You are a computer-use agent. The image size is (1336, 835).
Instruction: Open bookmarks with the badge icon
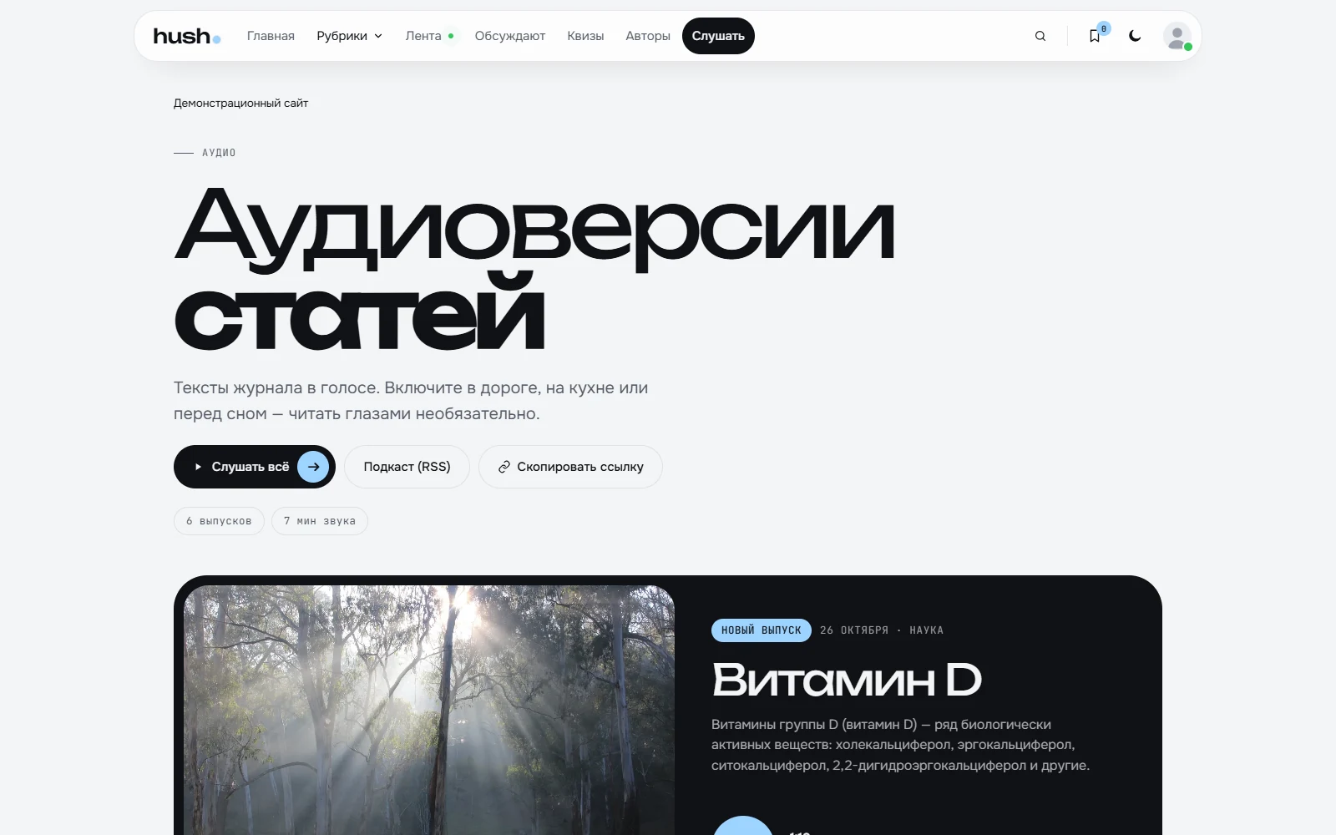click(1095, 36)
